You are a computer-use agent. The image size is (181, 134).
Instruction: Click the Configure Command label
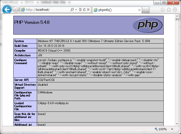(x=21, y=62)
